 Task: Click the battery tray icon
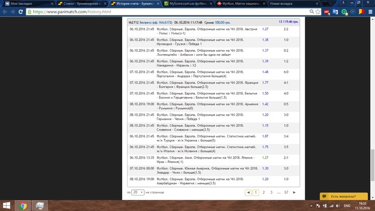(x=325, y=206)
